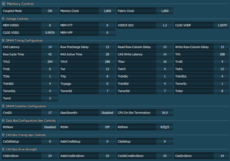Collapse CAD Bus Drive Strength section

tap(4, 149)
